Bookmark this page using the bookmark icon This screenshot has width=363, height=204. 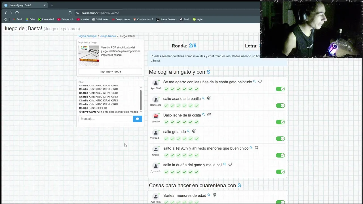[70, 13]
